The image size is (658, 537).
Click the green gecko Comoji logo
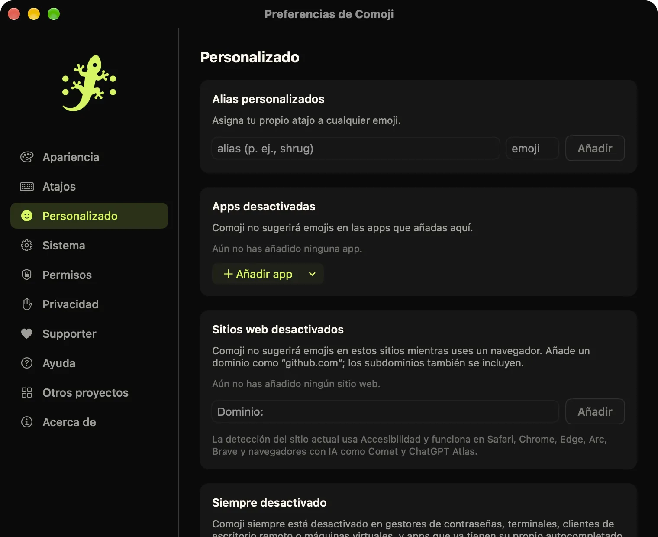pos(89,83)
